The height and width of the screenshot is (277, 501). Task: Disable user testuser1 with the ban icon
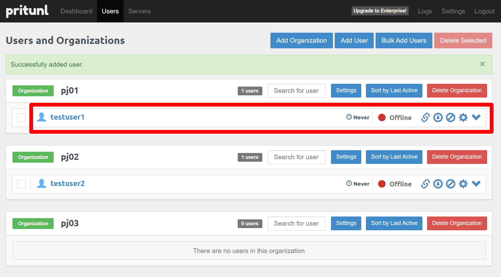point(450,117)
